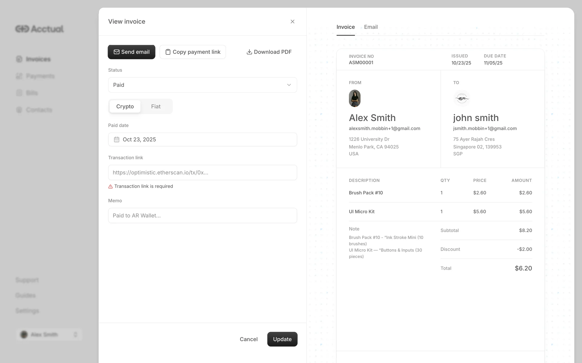The image size is (582, 363).
Task: Switch payment type to Fiat
Action: (x=156, y=106)
